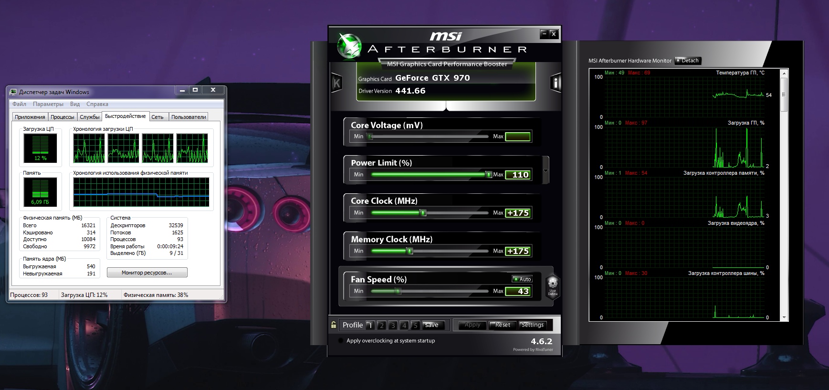Image resolution: width=829 pixels, height=390 pixels.
Task: Click the hardware monitor scrollbar thumb
Action: coord(784,95)
